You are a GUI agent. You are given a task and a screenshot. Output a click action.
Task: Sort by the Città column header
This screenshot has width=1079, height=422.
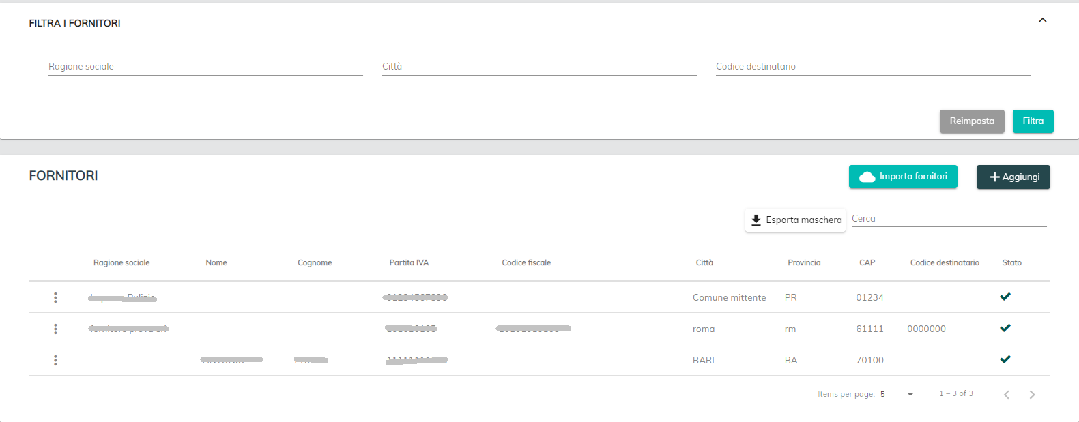[704, 262]
